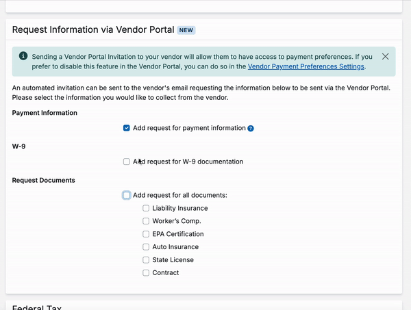Enable the Auto Insurance checkbox

146,247
